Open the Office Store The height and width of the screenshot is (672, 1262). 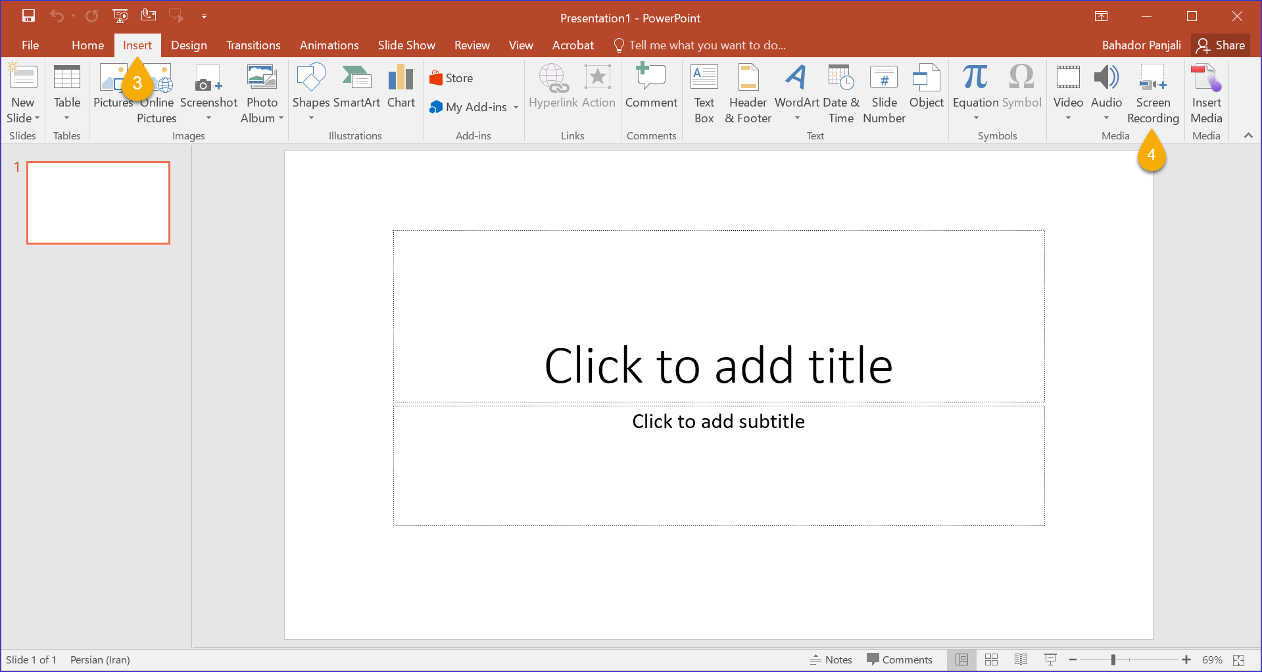coord(451,78)
